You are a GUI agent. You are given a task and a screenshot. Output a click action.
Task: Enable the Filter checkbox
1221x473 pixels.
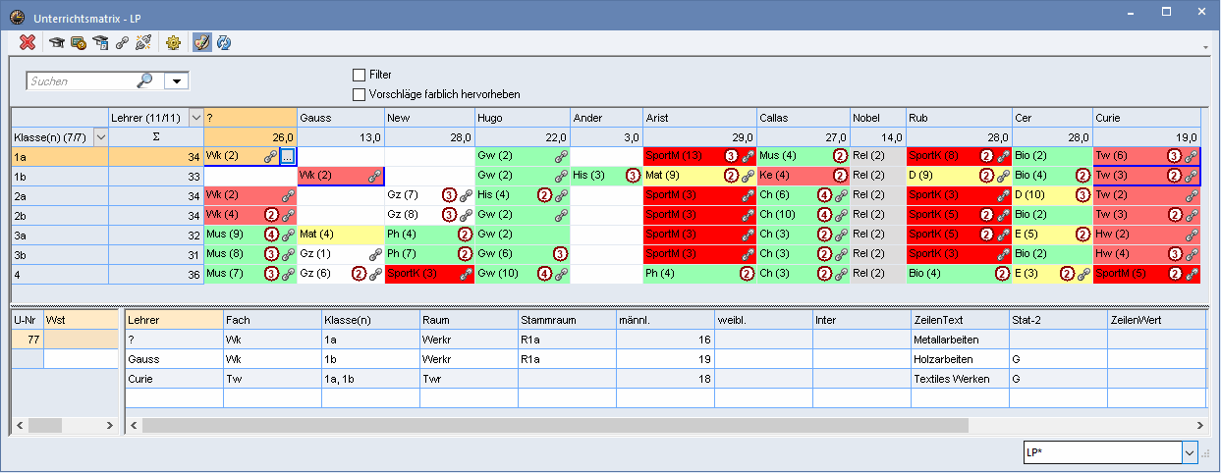pos(359,75)
